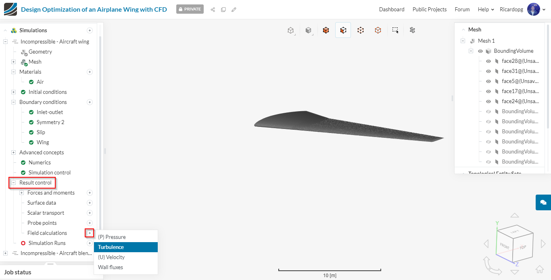Click the mesh clip cube icon in toolbar
The height and width of the screenshot is (280, 551).
click(412, 30)
